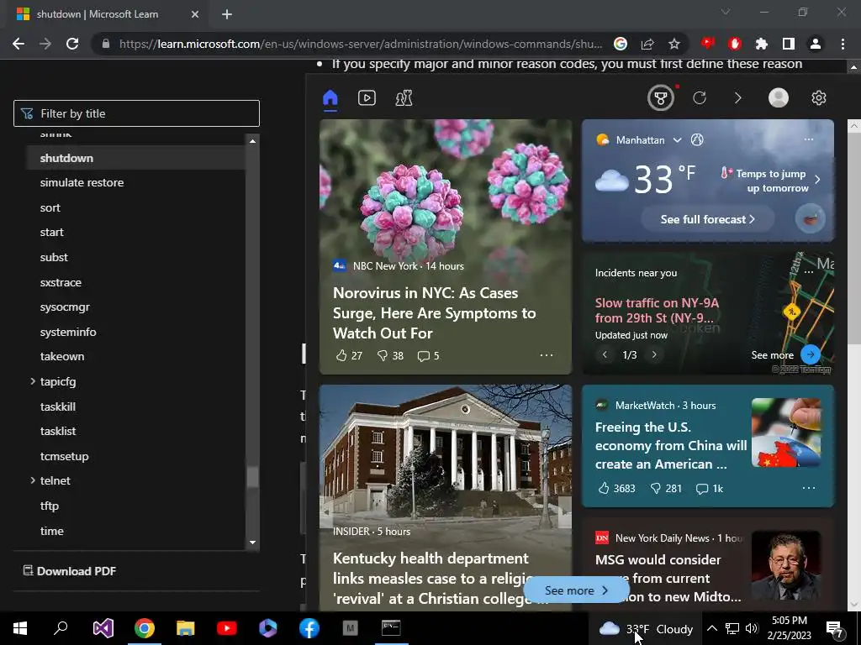
Task: Open Freeing the U.S. economy article headline
Action: coord(670,445)
